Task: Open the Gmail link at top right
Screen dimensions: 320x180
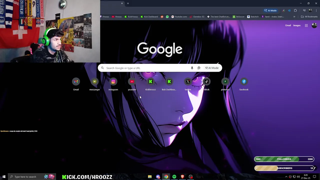Action: (288, 25)
